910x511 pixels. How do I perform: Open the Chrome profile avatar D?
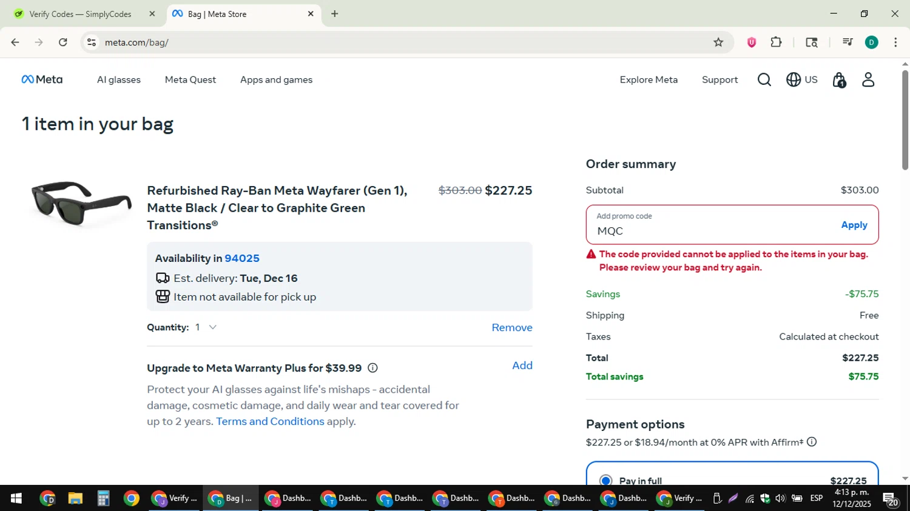click(872, 42)
